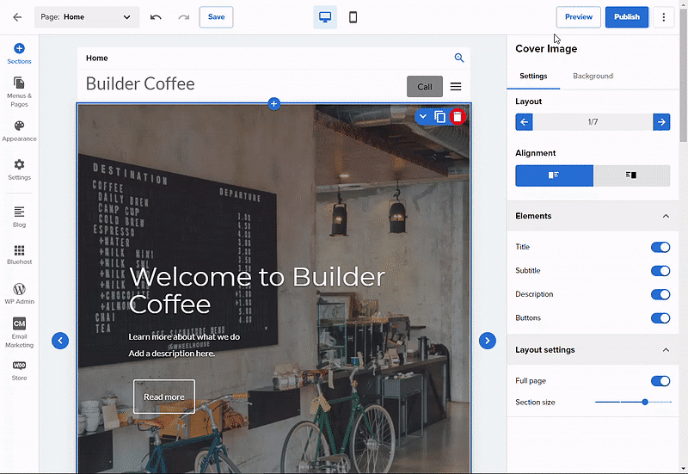688x474 pixels.
Task: Switch to the Background tab
Action: click(x=593, y=76)
